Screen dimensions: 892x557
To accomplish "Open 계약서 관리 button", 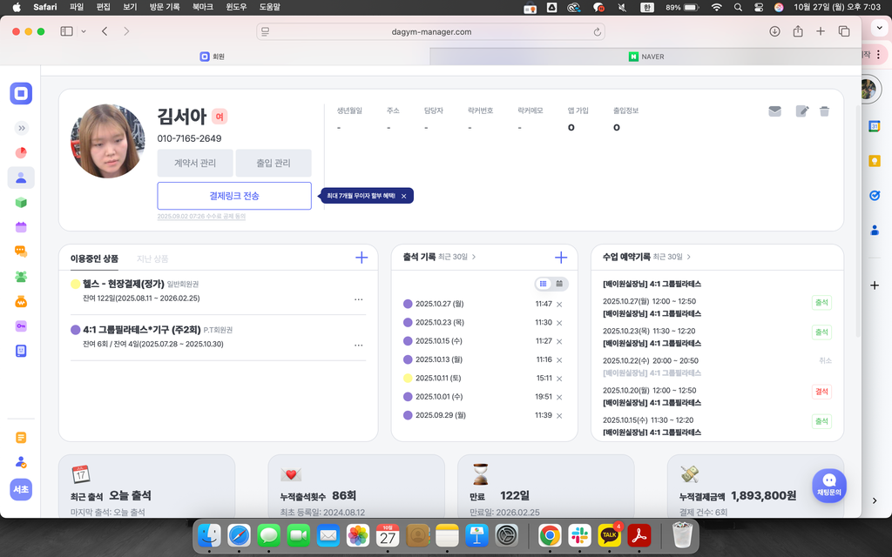I will [195, 163].
